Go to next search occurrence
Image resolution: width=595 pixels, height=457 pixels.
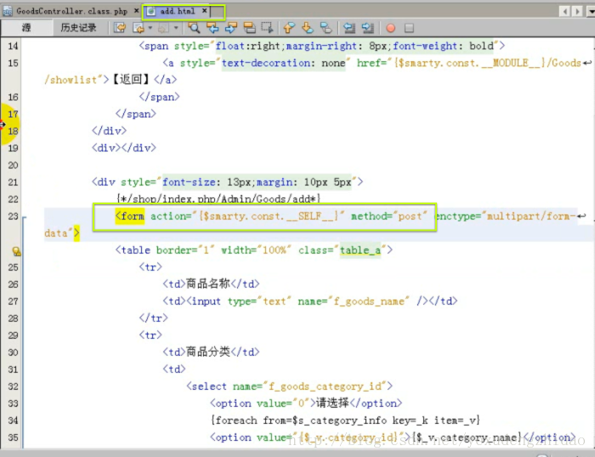tap(230, 28)
